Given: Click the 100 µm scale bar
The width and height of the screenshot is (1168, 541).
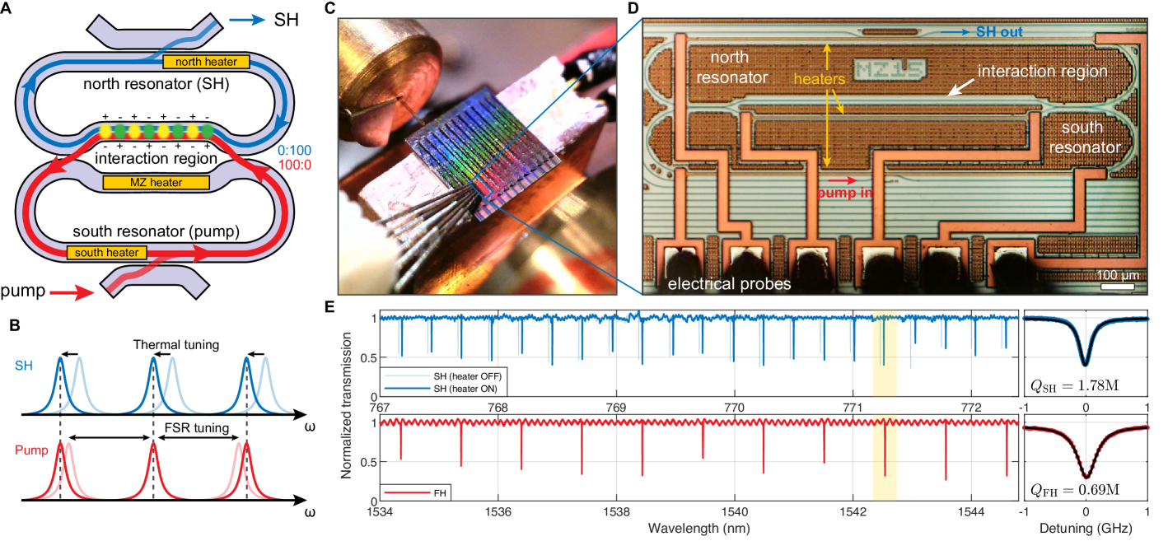Looking at the screenshot, I should (1122, 285).
